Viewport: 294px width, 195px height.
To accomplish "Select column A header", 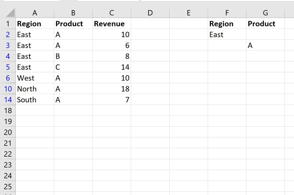I will click(35, 13).
